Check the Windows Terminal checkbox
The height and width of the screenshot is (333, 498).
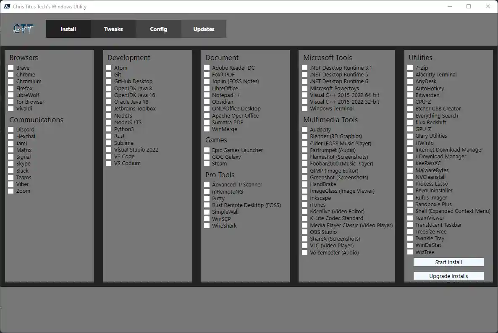(305, 109)
